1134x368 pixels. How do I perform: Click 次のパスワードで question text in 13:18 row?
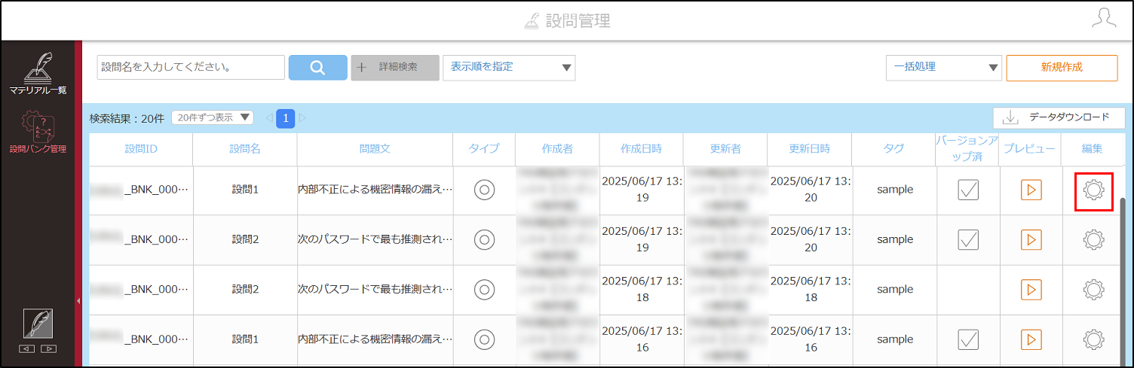(375, 290)
